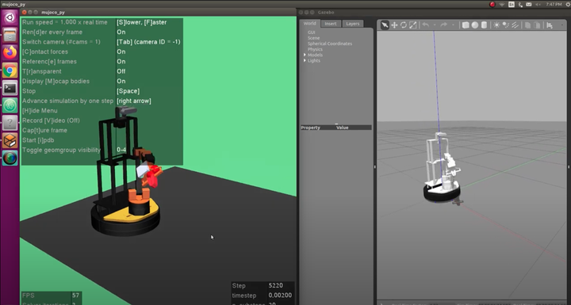
Task: Insert a box shape
Action: point(466,25)
